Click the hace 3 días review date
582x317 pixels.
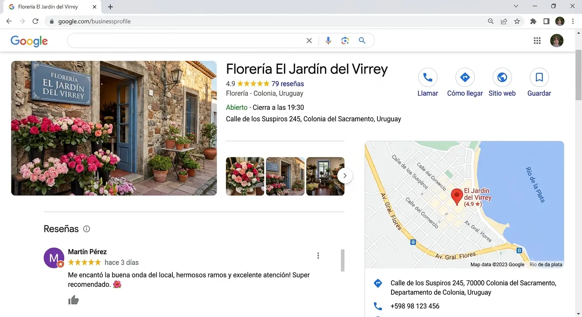pyautogui.click(x=122, y=263)
